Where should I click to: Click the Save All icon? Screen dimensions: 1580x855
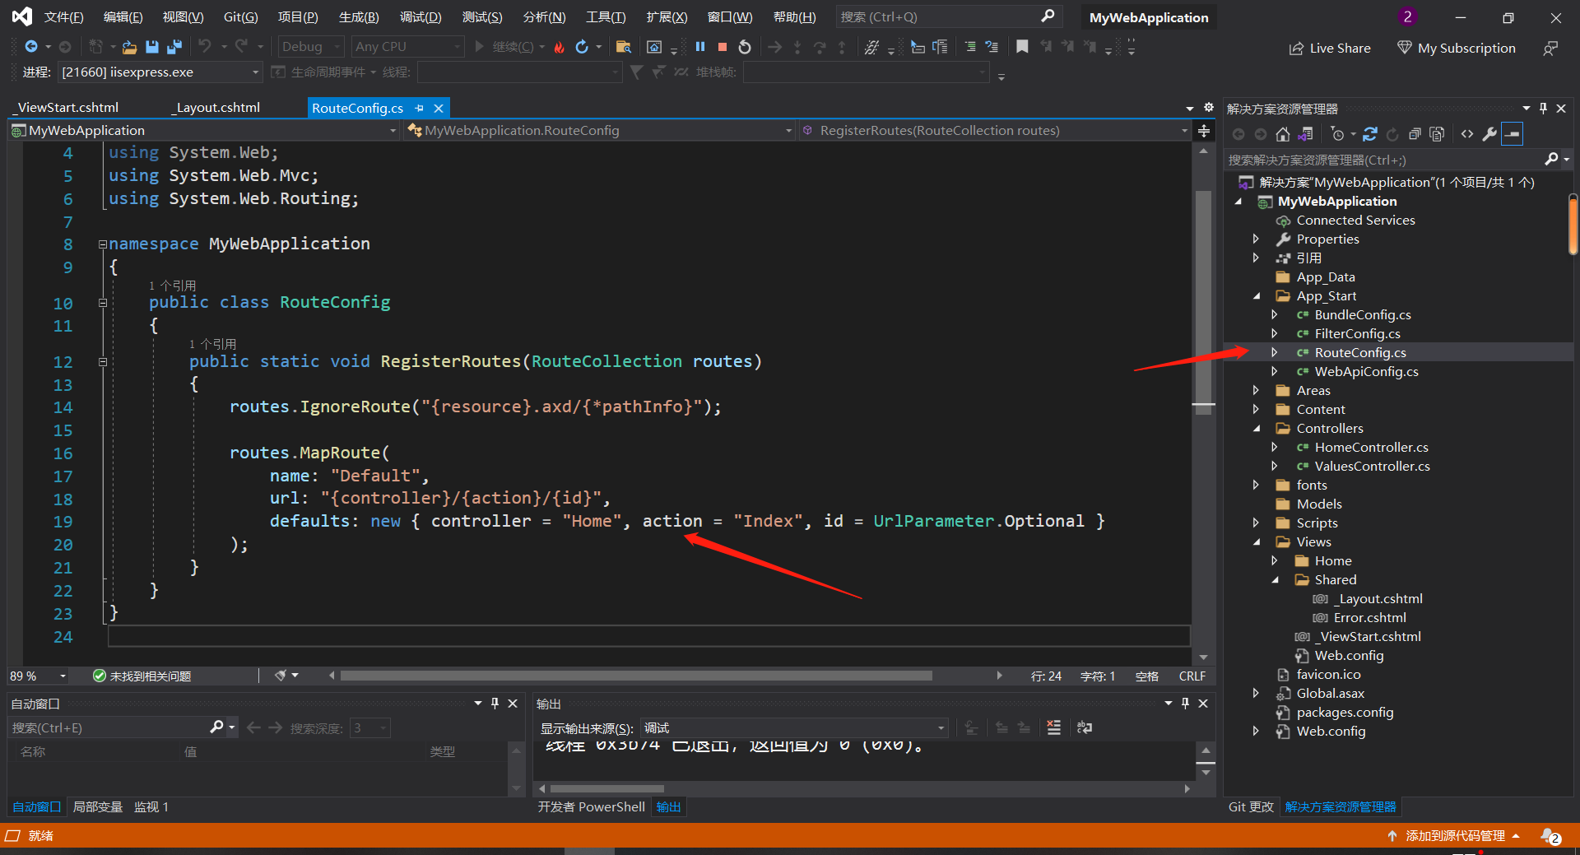(174, 47)
